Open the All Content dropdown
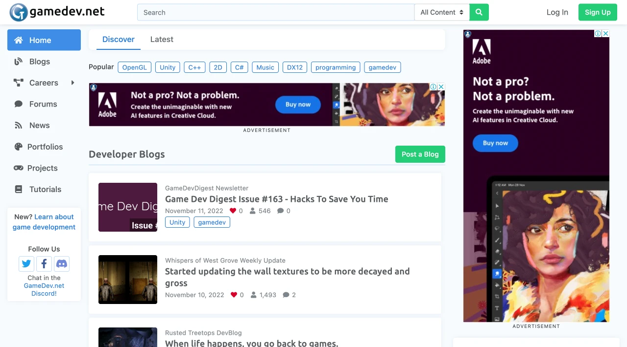The image size is (627, 347). (441, 12)
